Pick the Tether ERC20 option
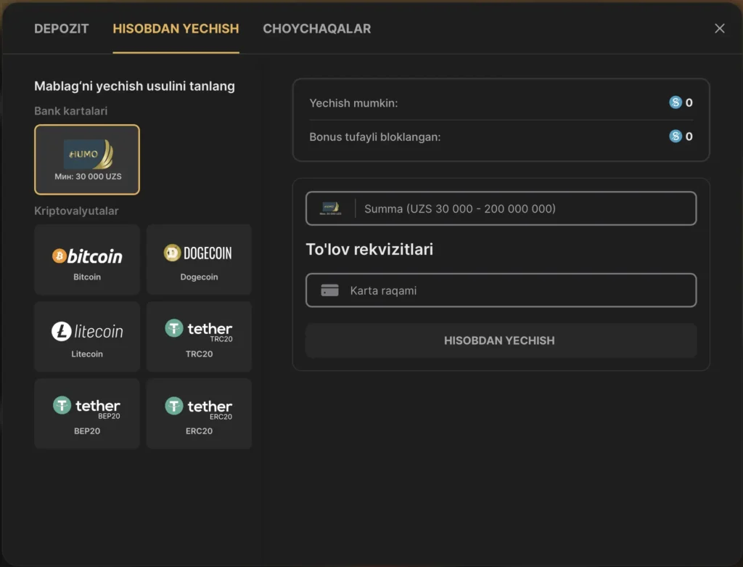The height and width of the screenshot is (567, 743). [199, 413]
